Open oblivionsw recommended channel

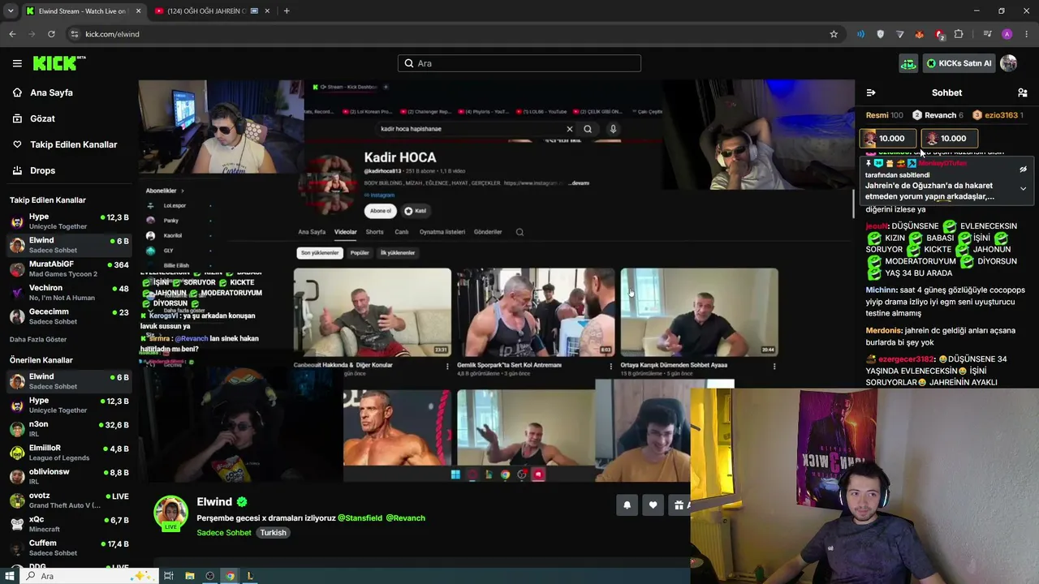tap(69, 476)
